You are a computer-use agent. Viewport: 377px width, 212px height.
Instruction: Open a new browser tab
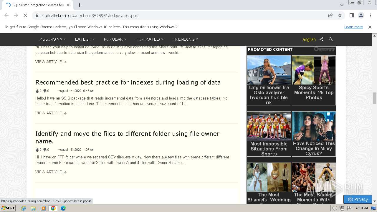pos(80,5)
